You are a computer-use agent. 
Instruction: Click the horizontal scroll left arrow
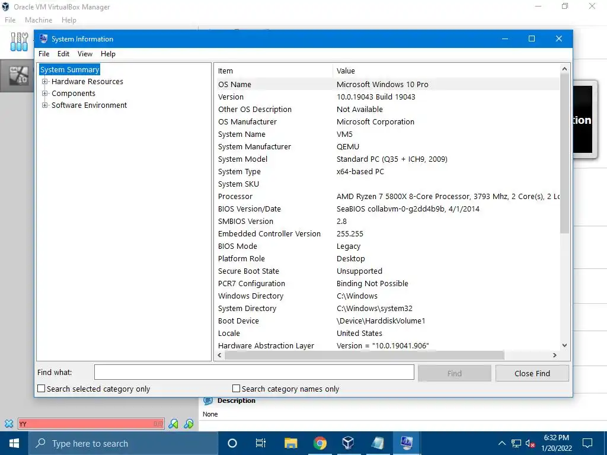point(219,355)
